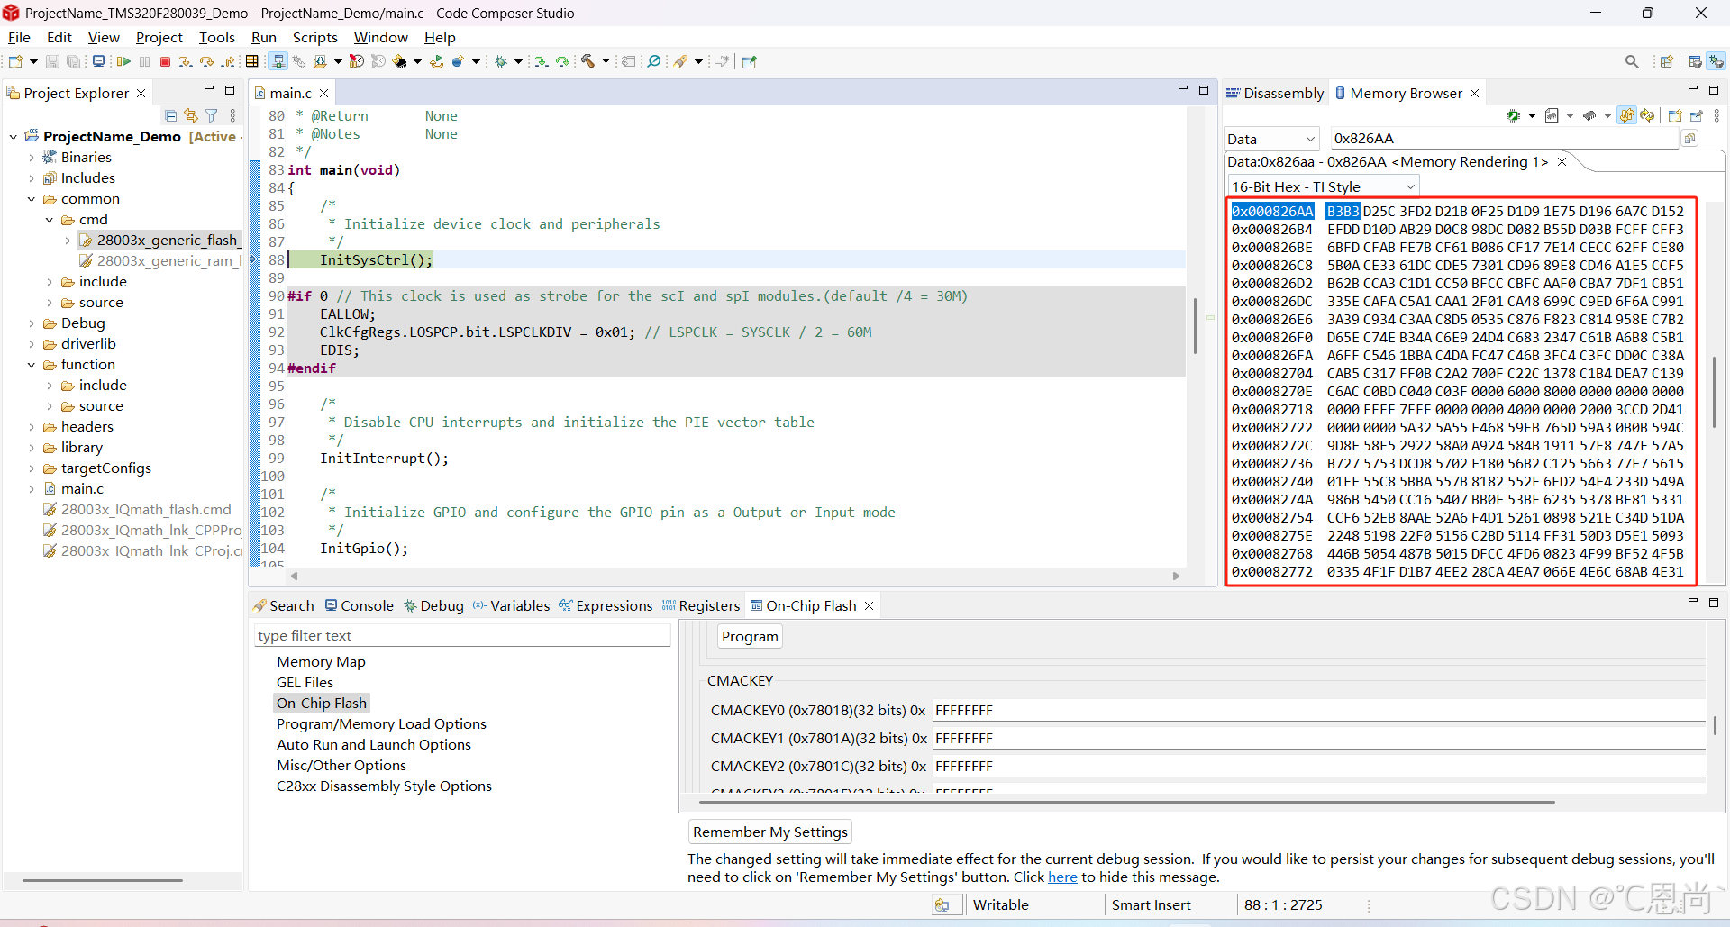The height and width of the screenshot is (927, 1730).
Task: Open the Scripts menu
Action: point(315,37)
